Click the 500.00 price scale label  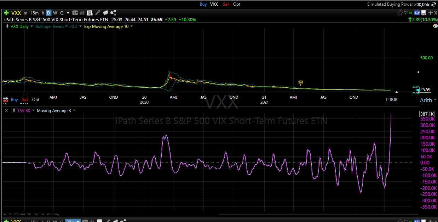[426, 58]
